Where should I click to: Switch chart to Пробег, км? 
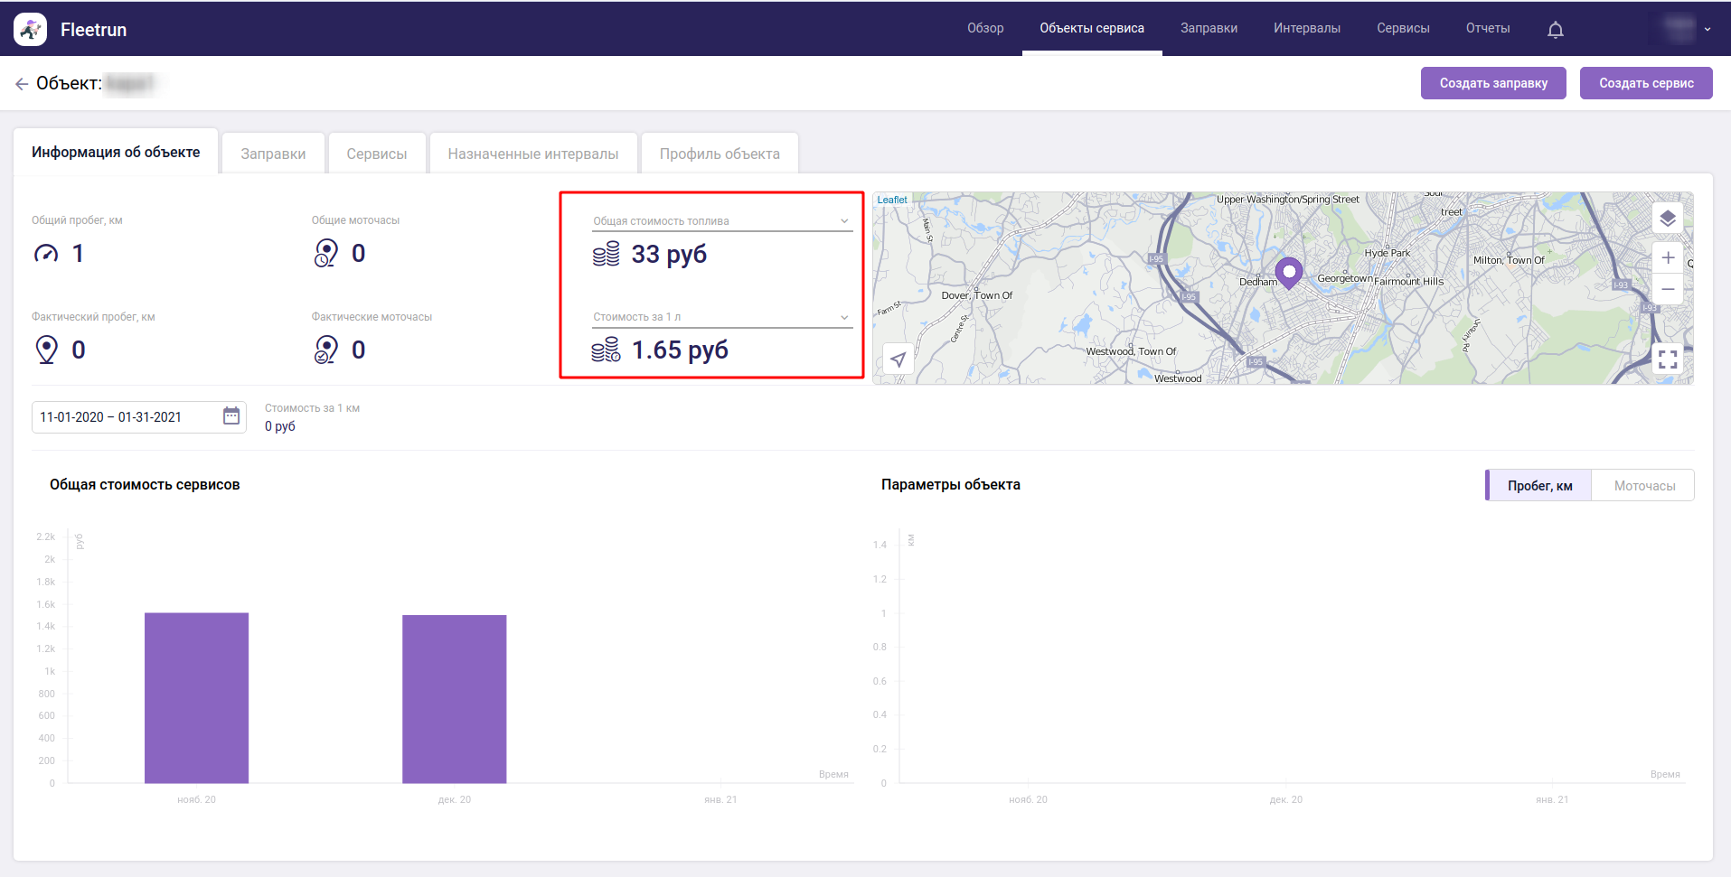tap(1539, 486)
